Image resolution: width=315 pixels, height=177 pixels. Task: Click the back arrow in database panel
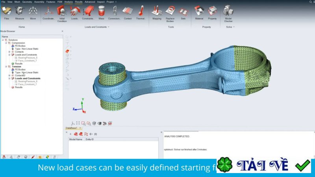91,134
